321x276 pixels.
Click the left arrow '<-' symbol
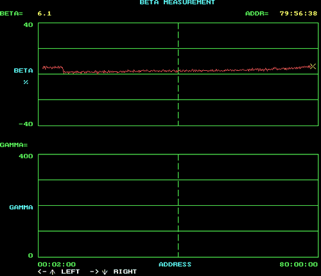(x=42, y=271)
